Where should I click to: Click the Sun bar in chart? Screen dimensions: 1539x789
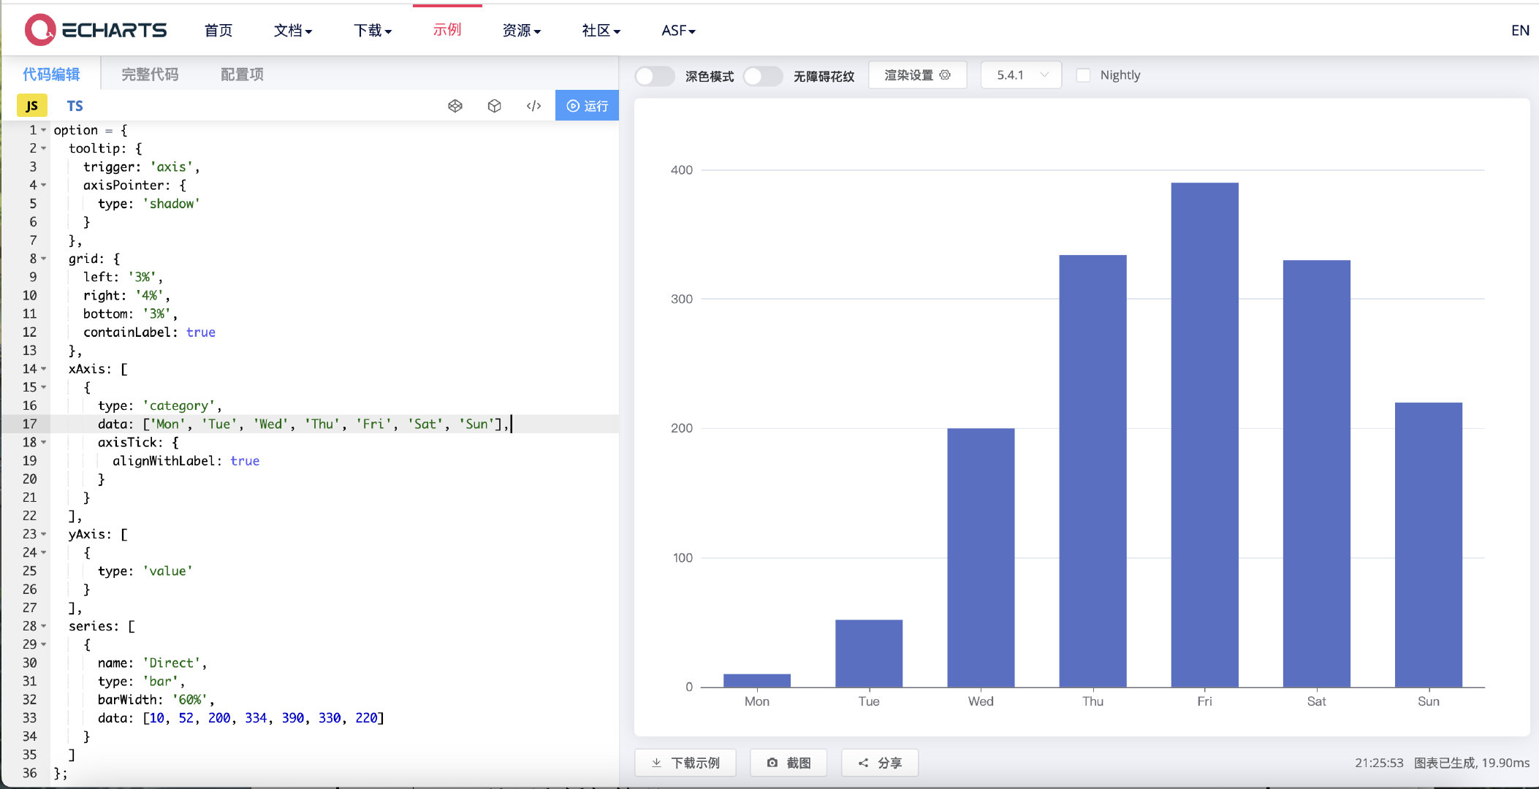coord(1428,545)
